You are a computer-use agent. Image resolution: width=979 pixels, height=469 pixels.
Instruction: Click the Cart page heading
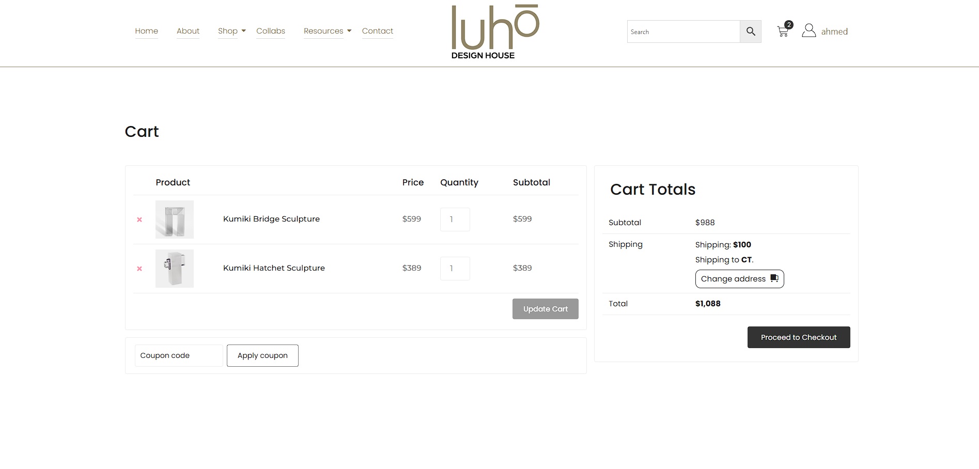(142, 132)
